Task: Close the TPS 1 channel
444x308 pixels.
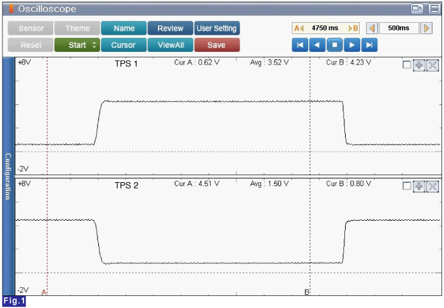Action: coord(433,65)
